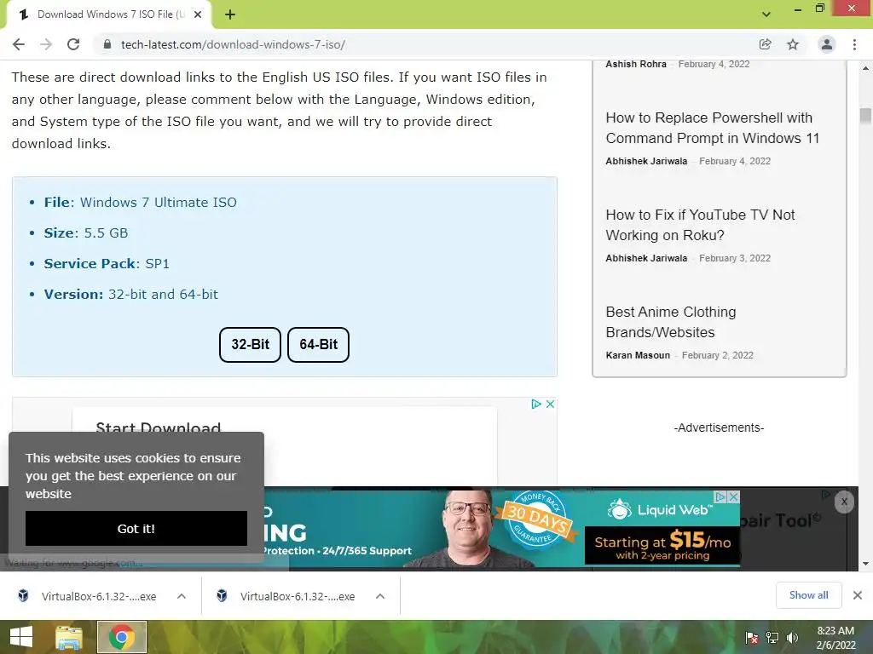The image size is (873, 654).
Task: Click 'Version: 32-bit and 64-bit' line
Action: pyautogui.click(x=131, y=294)
